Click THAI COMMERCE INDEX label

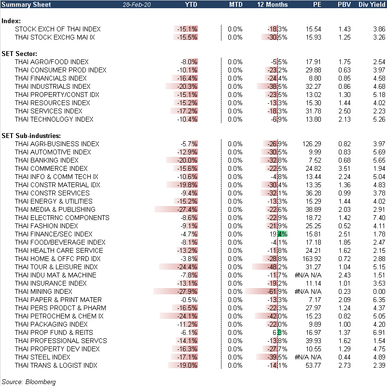51,168
